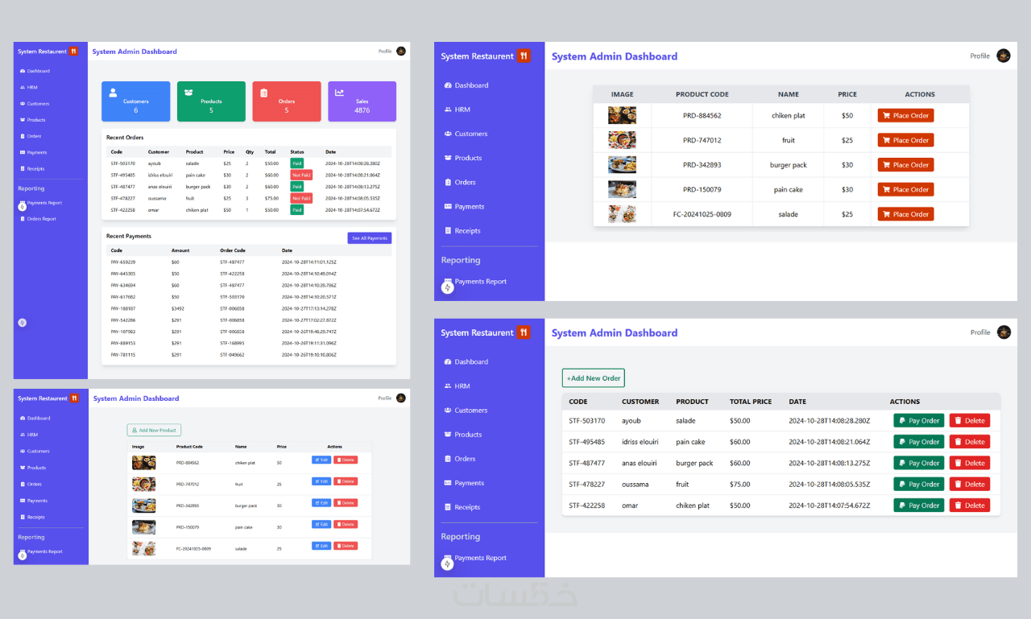Delete pain cake in Add New Product screen
The width and height of the screenshot is (1031, 619).
346,524
